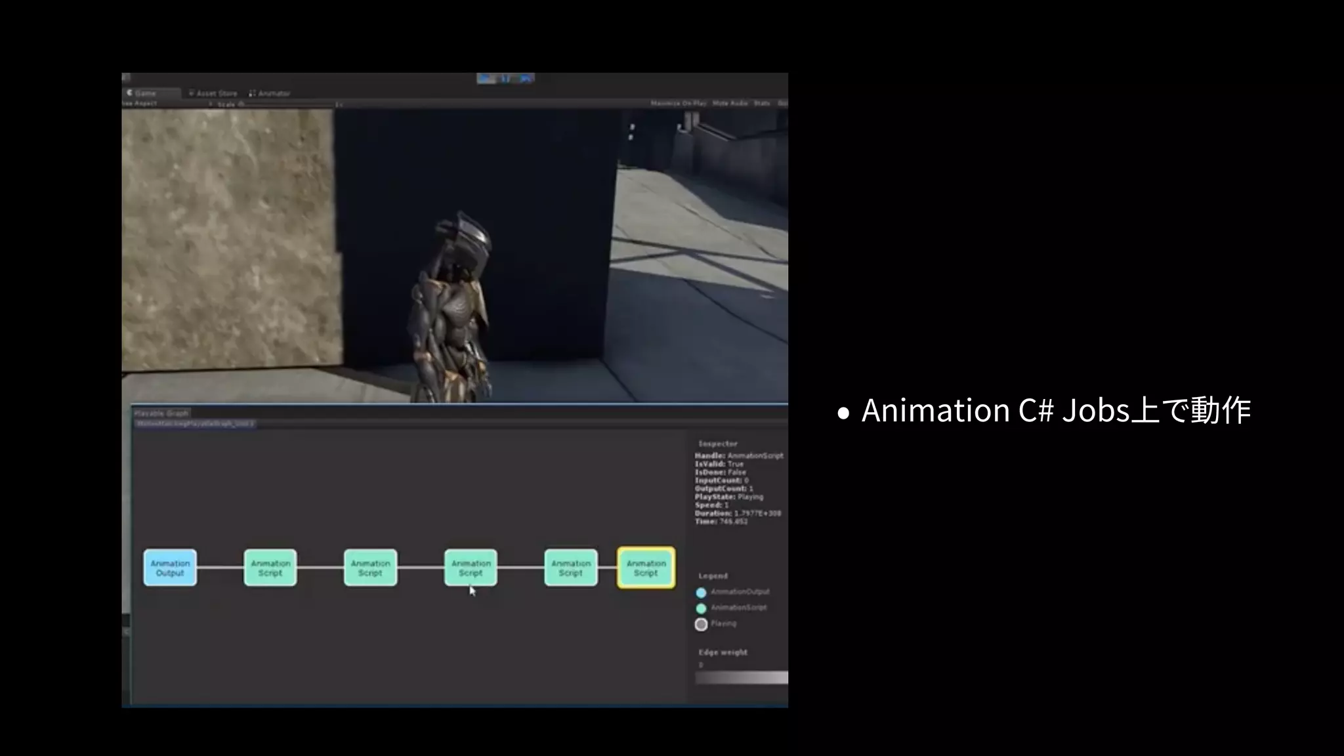The height and width of the screenshot is (756, 1344).
Task: Click the Playing gray legend circle
Action: point(701,624)
